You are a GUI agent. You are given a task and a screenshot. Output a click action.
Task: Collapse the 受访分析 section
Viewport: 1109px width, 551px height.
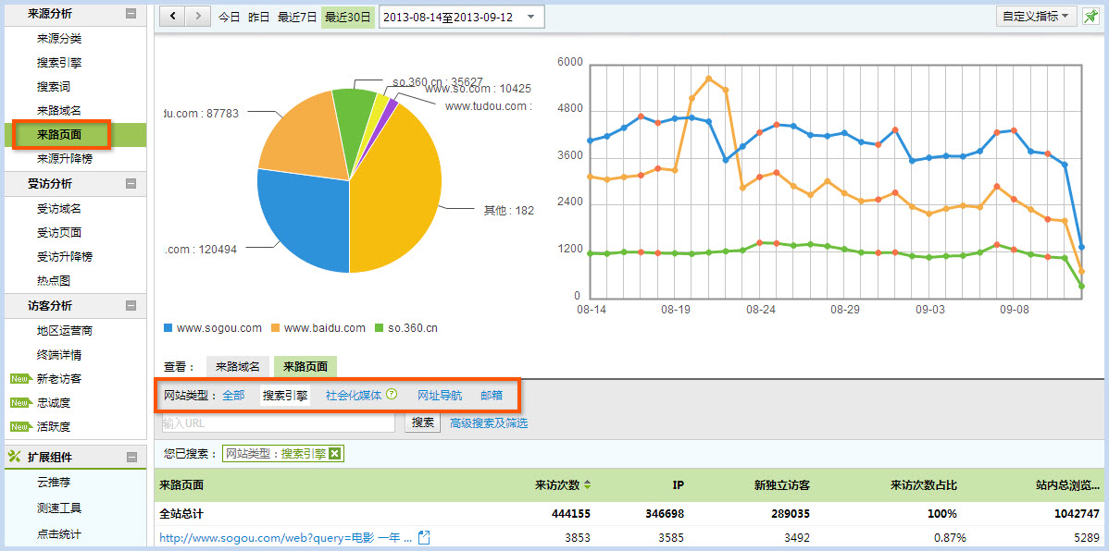[x=131, y=184]
